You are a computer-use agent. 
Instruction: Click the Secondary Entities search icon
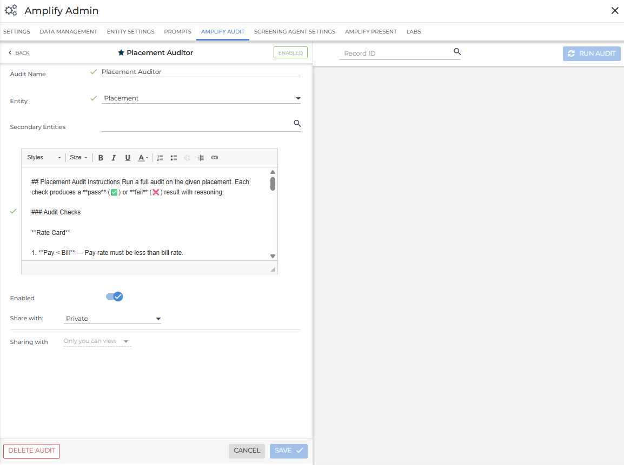tap(297, 124)
